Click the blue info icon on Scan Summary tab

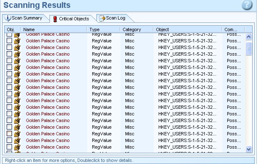click(x=8, y=18)
